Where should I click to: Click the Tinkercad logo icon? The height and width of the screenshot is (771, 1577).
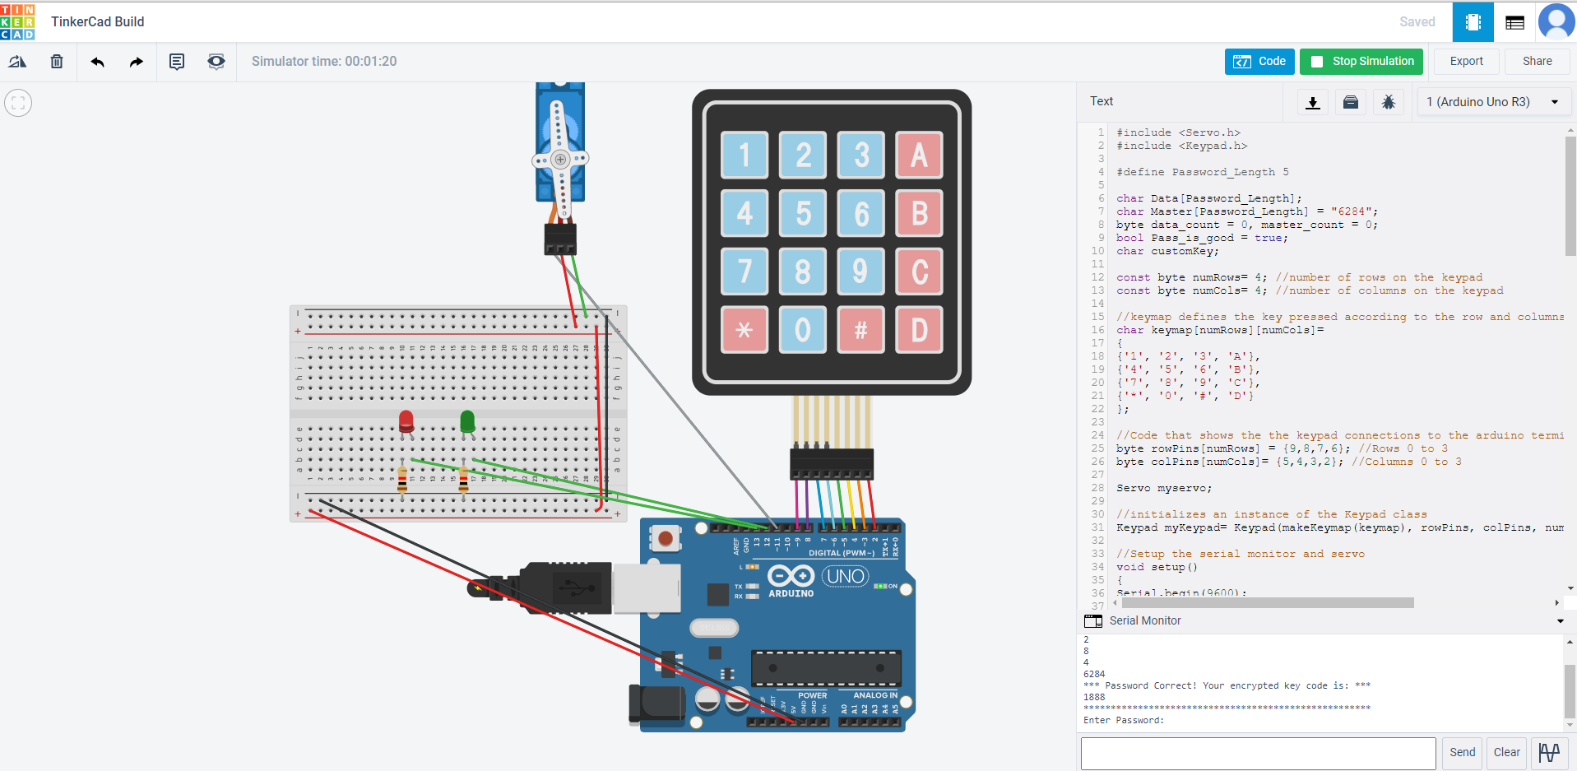[x=17, y=21]
